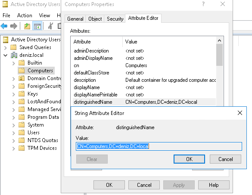The image size is (252, 195).
Task: Confirm String Attribute Editor with OK
Action: point(189,159)
